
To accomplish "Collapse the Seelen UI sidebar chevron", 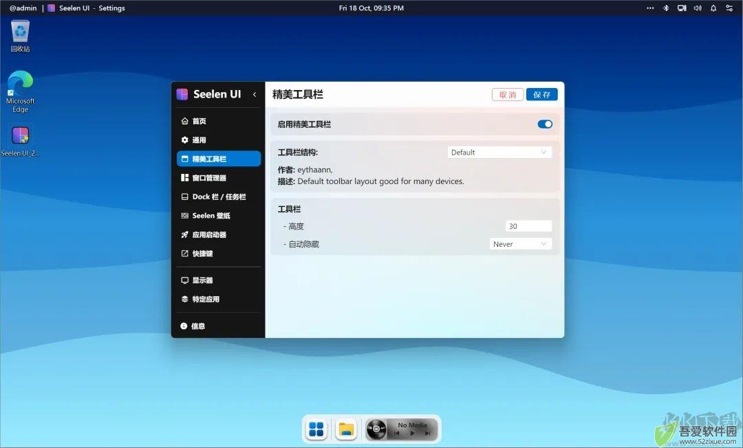I will pyautogui.click(x=255, y=94).
